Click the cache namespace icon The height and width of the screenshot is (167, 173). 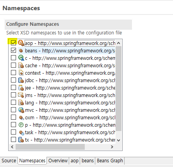click(21, 65)
